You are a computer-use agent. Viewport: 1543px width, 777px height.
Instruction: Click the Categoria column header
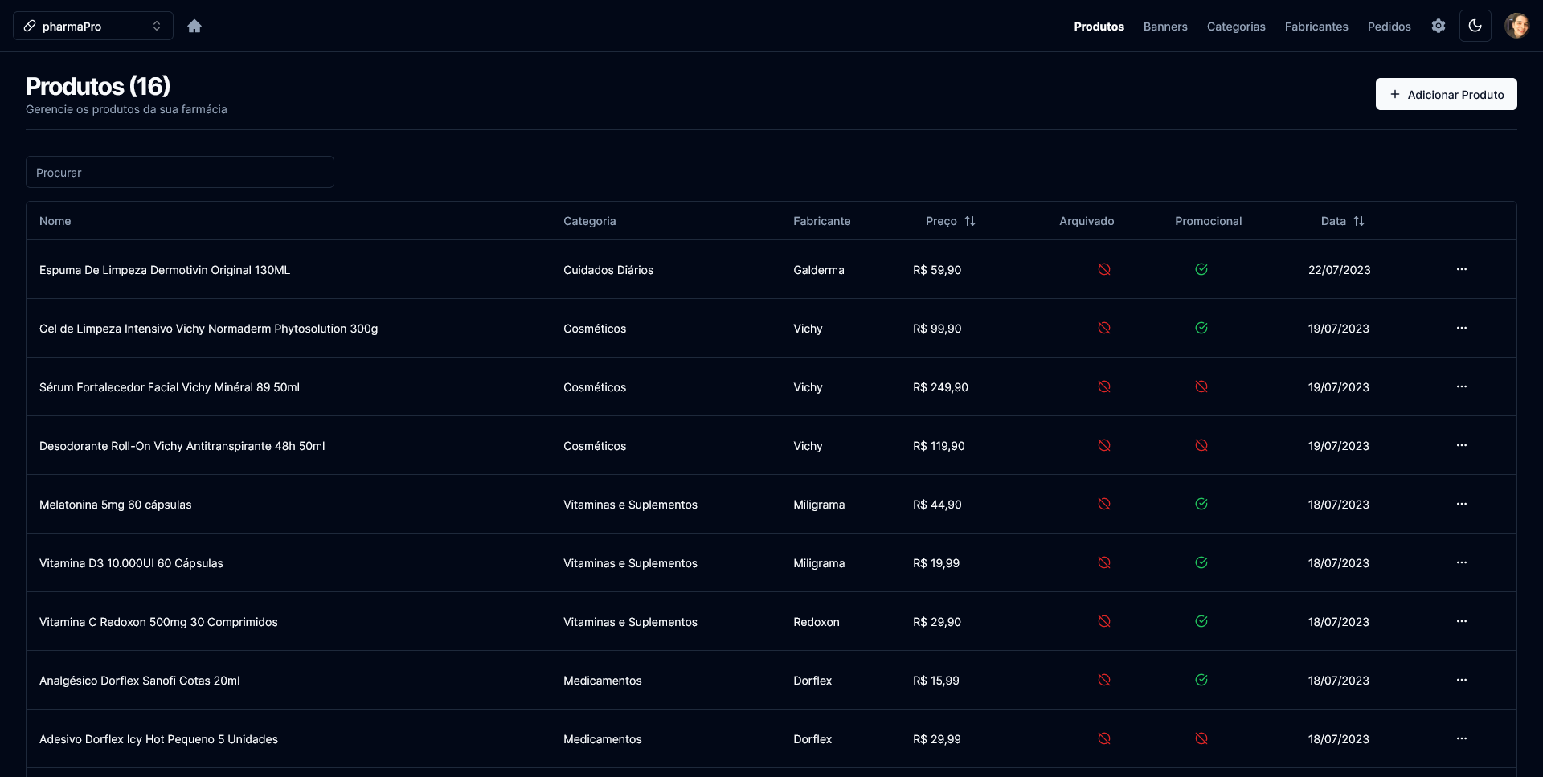(x=590, y=221)
